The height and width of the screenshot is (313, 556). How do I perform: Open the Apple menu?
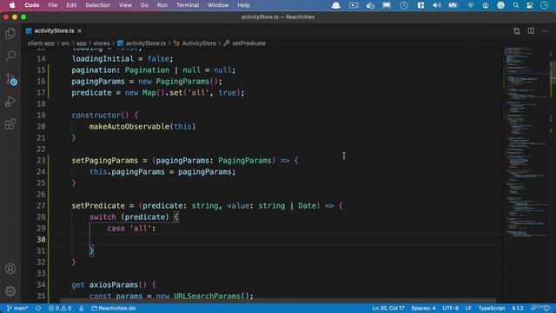[x=12, y=5]
